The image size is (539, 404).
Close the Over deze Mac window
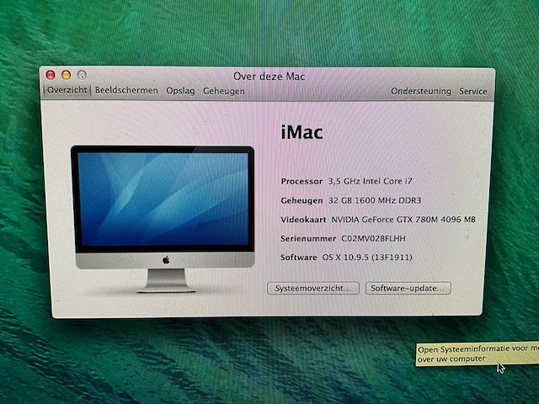[x=51, y=75]
